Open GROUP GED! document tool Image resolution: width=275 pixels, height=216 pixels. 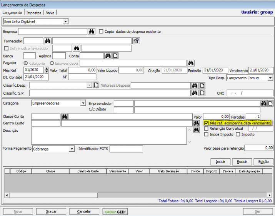[115, 212]
